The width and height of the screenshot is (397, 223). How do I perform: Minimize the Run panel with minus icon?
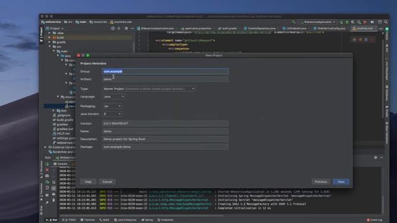(381, 157)
